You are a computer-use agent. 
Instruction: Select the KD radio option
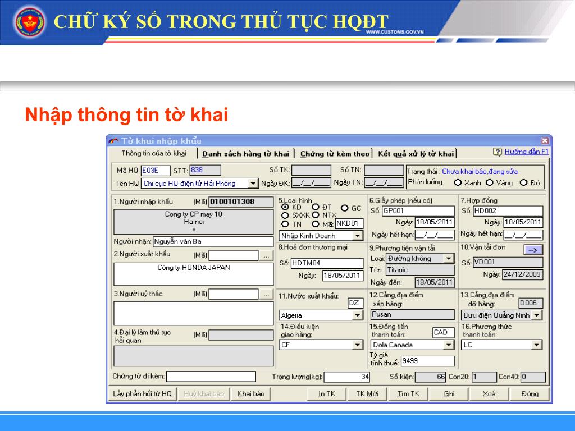click(285, 207)
